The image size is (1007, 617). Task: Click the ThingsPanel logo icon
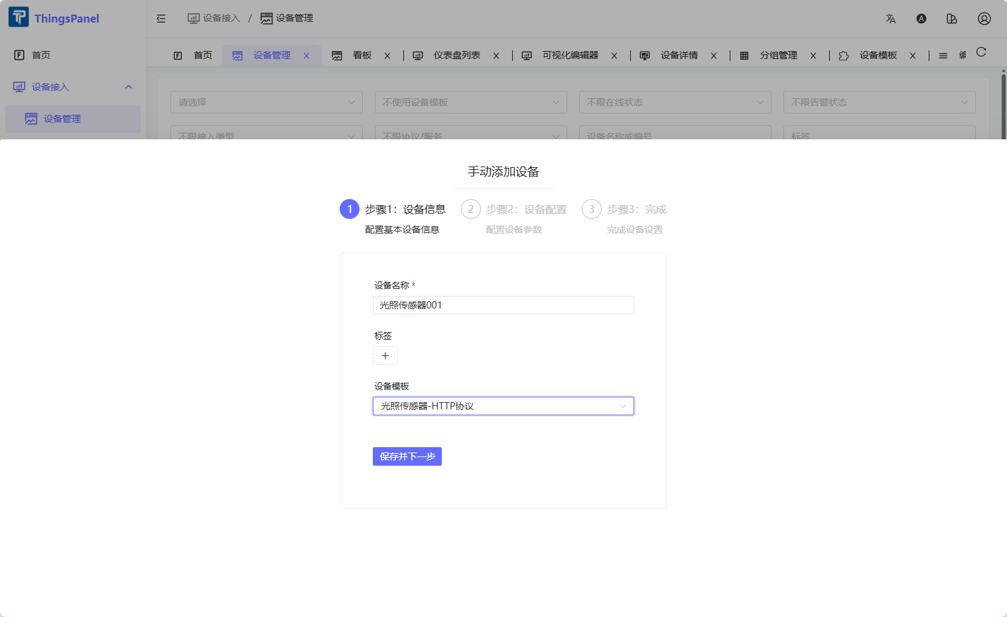click(x=19, y=17)
